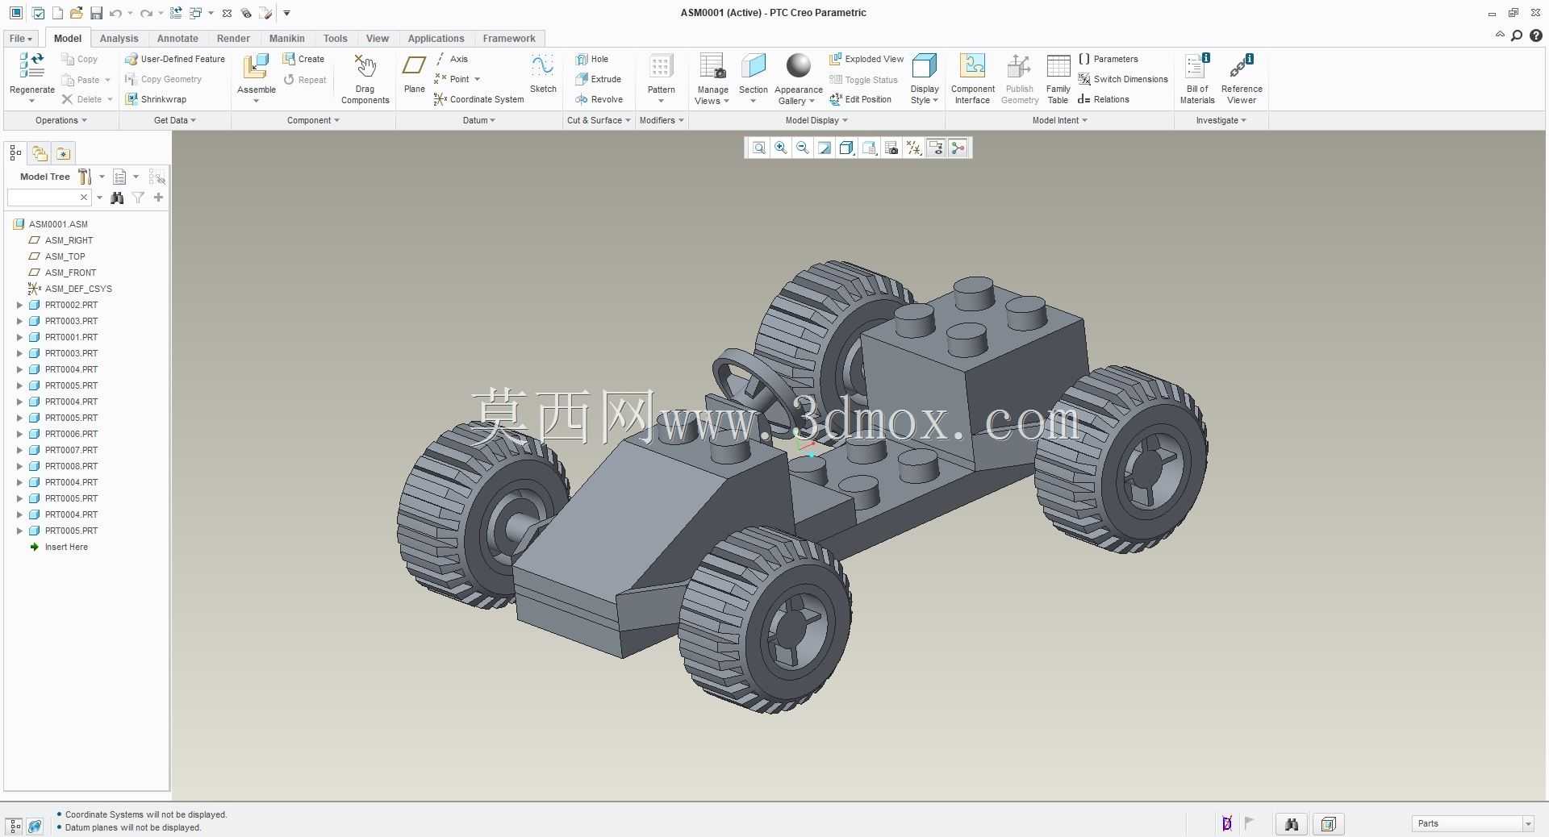Expand the PRT0008.PRT tree node
The image size is (1549, 837).
click(x=19, y=466)
